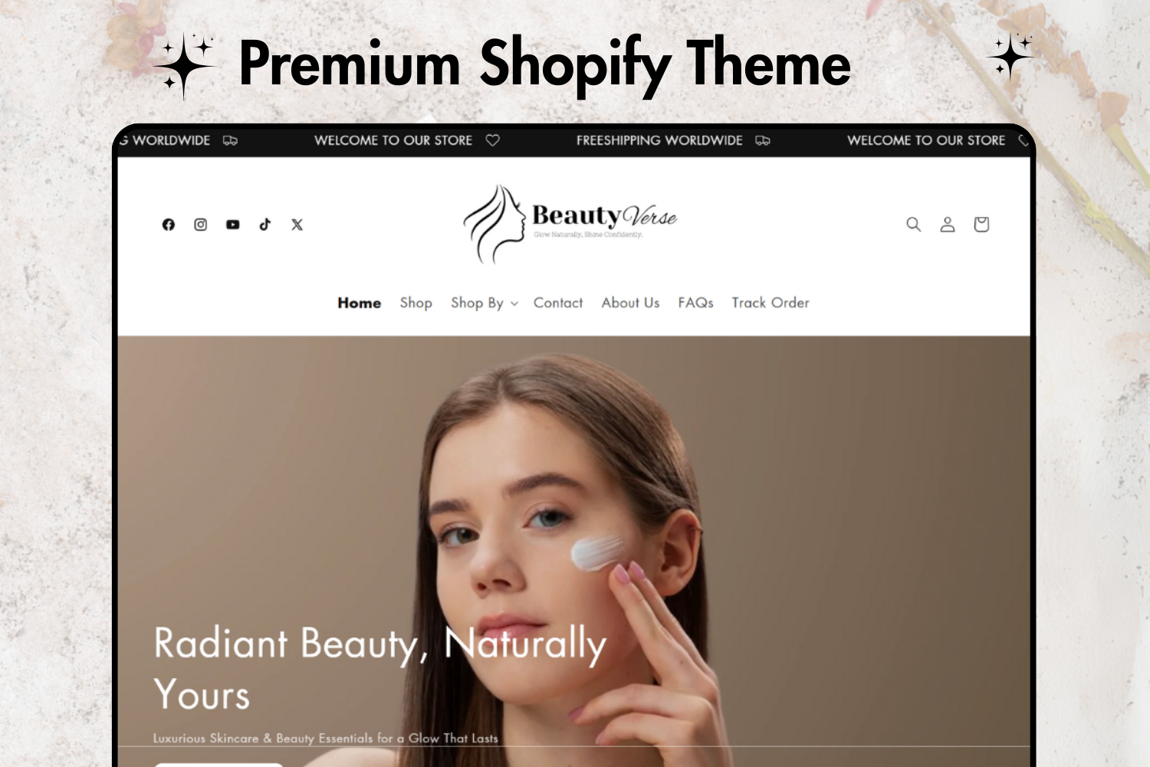Open the Instagram social icon
The height and width of the screenshot is (767, 1150).
tap(201, 225)
